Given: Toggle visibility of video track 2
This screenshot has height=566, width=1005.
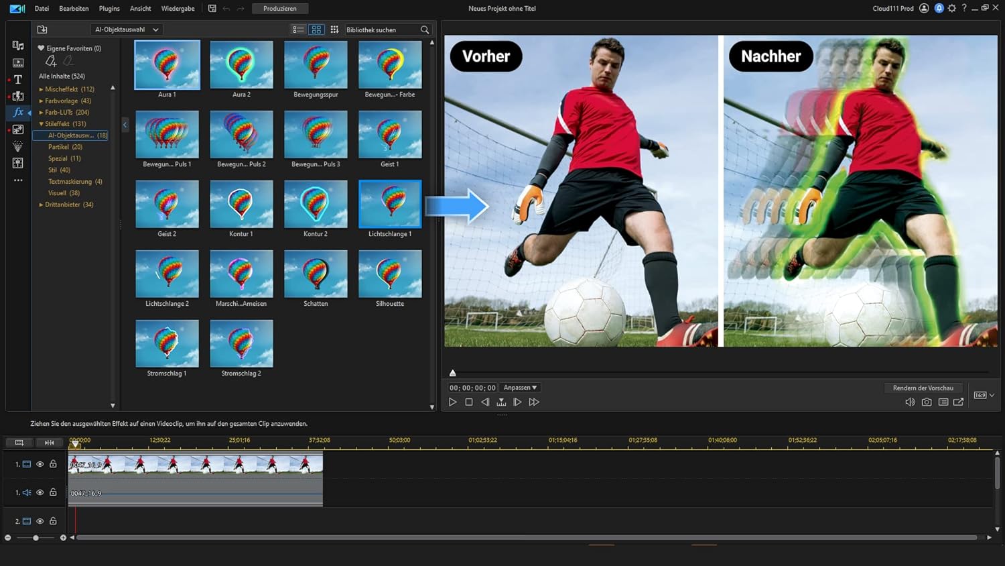Looking at the screenshot, I should tap(40, 521).
